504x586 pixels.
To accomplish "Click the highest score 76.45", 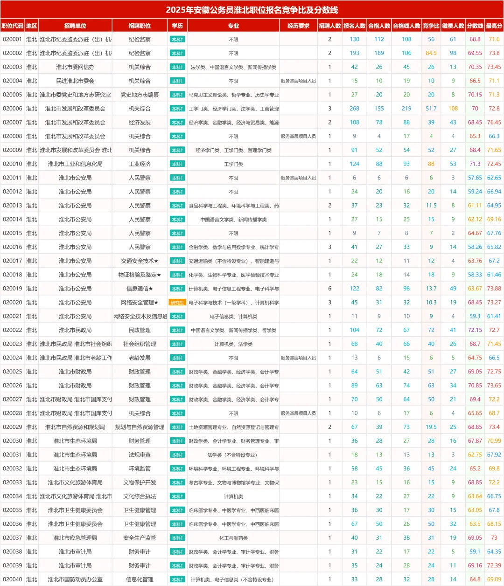I will click(x=494, y=123).
